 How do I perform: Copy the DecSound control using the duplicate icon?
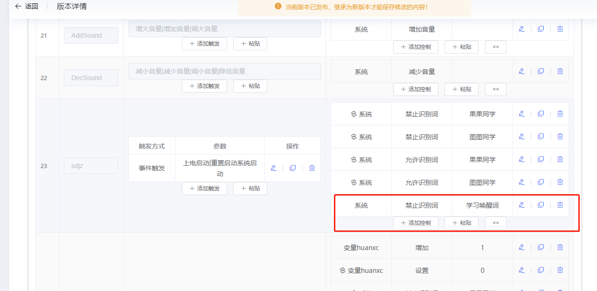[541, 71]
